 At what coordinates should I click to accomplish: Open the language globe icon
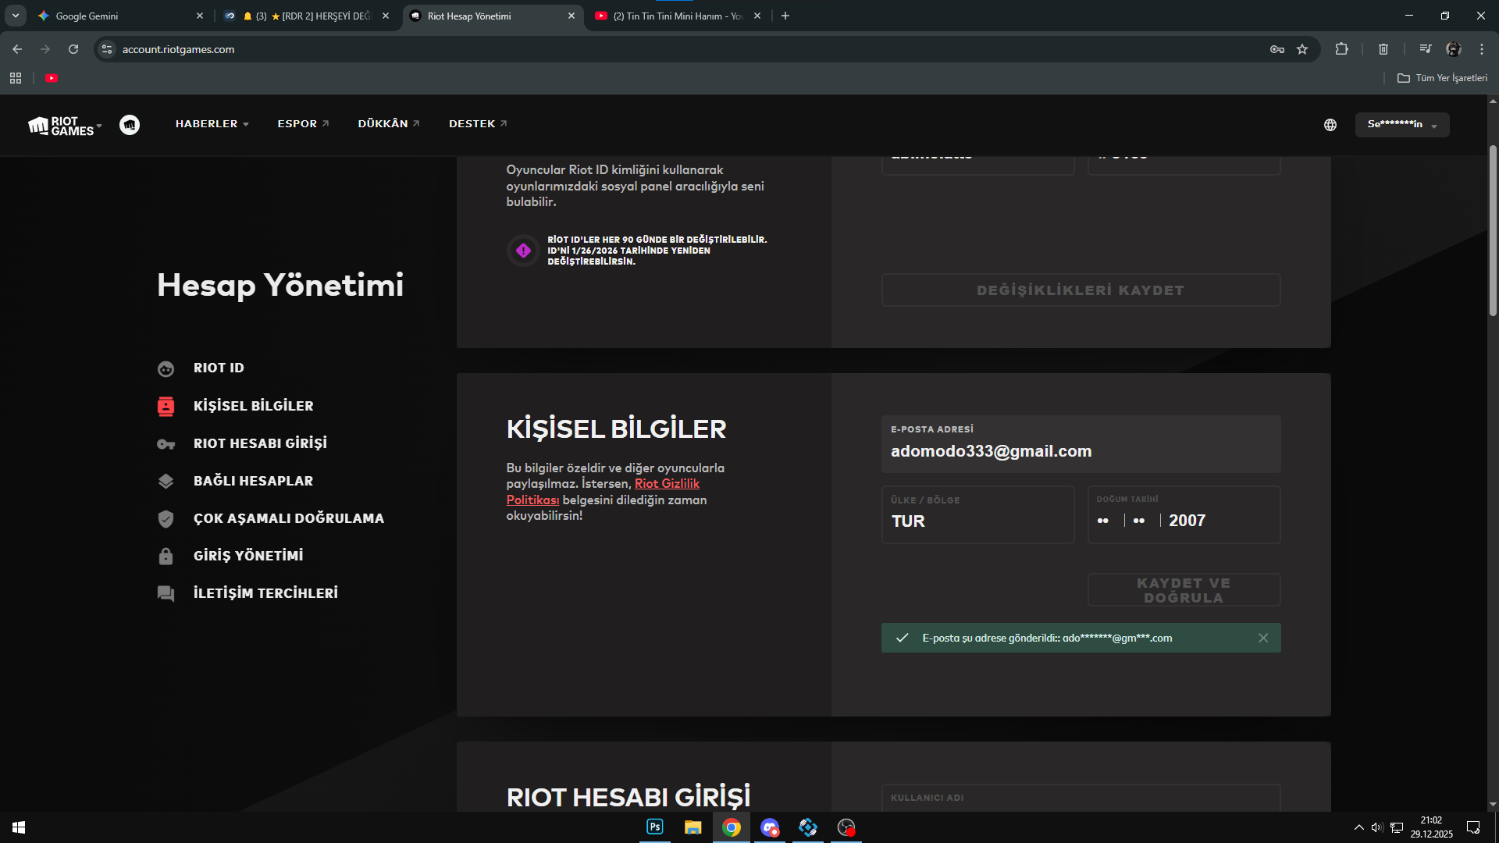click(1330, 125)
